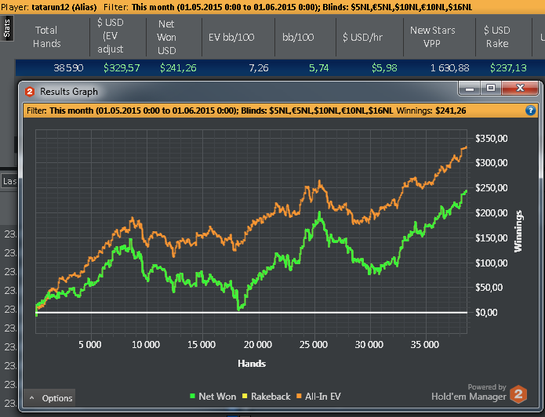The image size is (545, 417).
Task: Minimize the Results Graph window
Action: tap(470, 89)
